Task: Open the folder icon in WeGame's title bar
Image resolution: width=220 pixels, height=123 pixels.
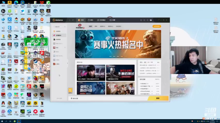Action: pos(144,20)
